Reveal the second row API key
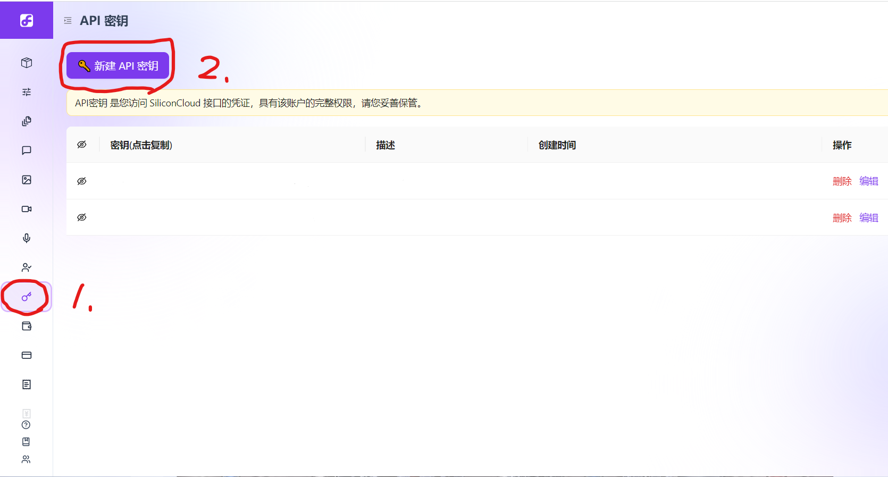This screenshot has width=888, height=477. coord(82,217)
